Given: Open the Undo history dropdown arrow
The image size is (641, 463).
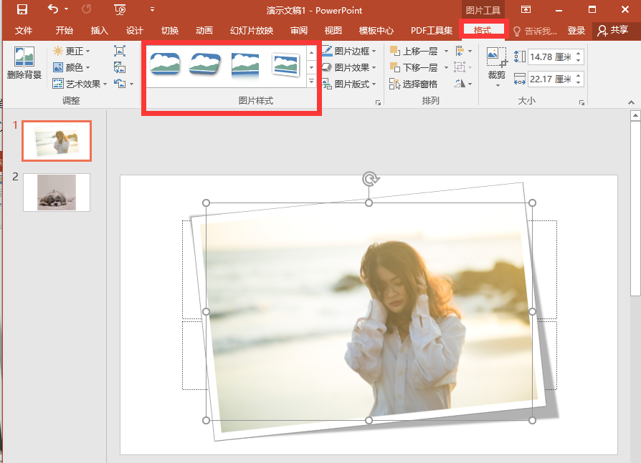Looking at the screenshot, I should pyautogui.click(x=66, y=9).
